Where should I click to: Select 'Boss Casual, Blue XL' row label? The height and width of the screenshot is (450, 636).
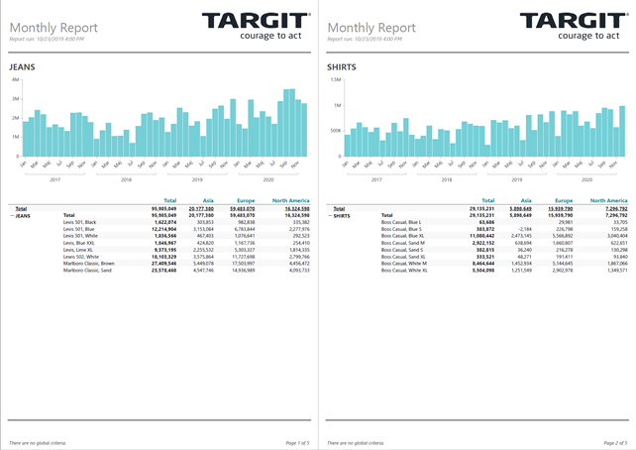pos(402,236)
